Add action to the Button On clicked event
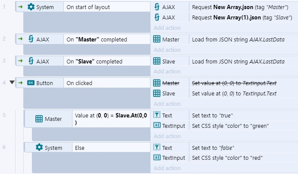Screen dimensions: 298x174 point(167,104)
